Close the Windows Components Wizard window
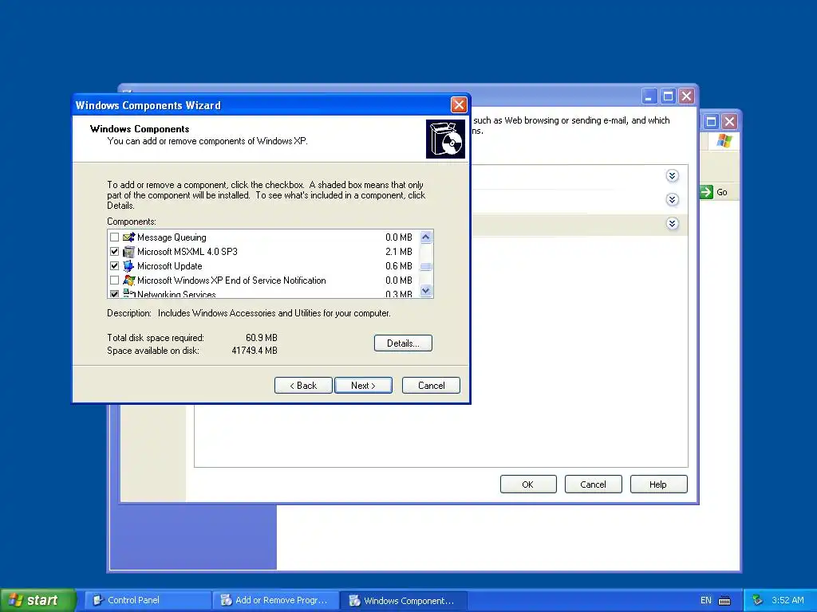The image size is (817, 612). click(459, 105)
